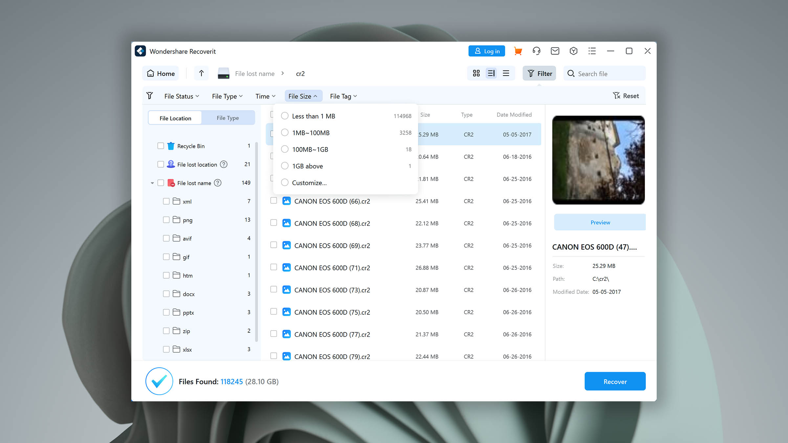The image size is (788, 443).
Task: Select the 1MB~100MB size option
Action: point(285,133)
